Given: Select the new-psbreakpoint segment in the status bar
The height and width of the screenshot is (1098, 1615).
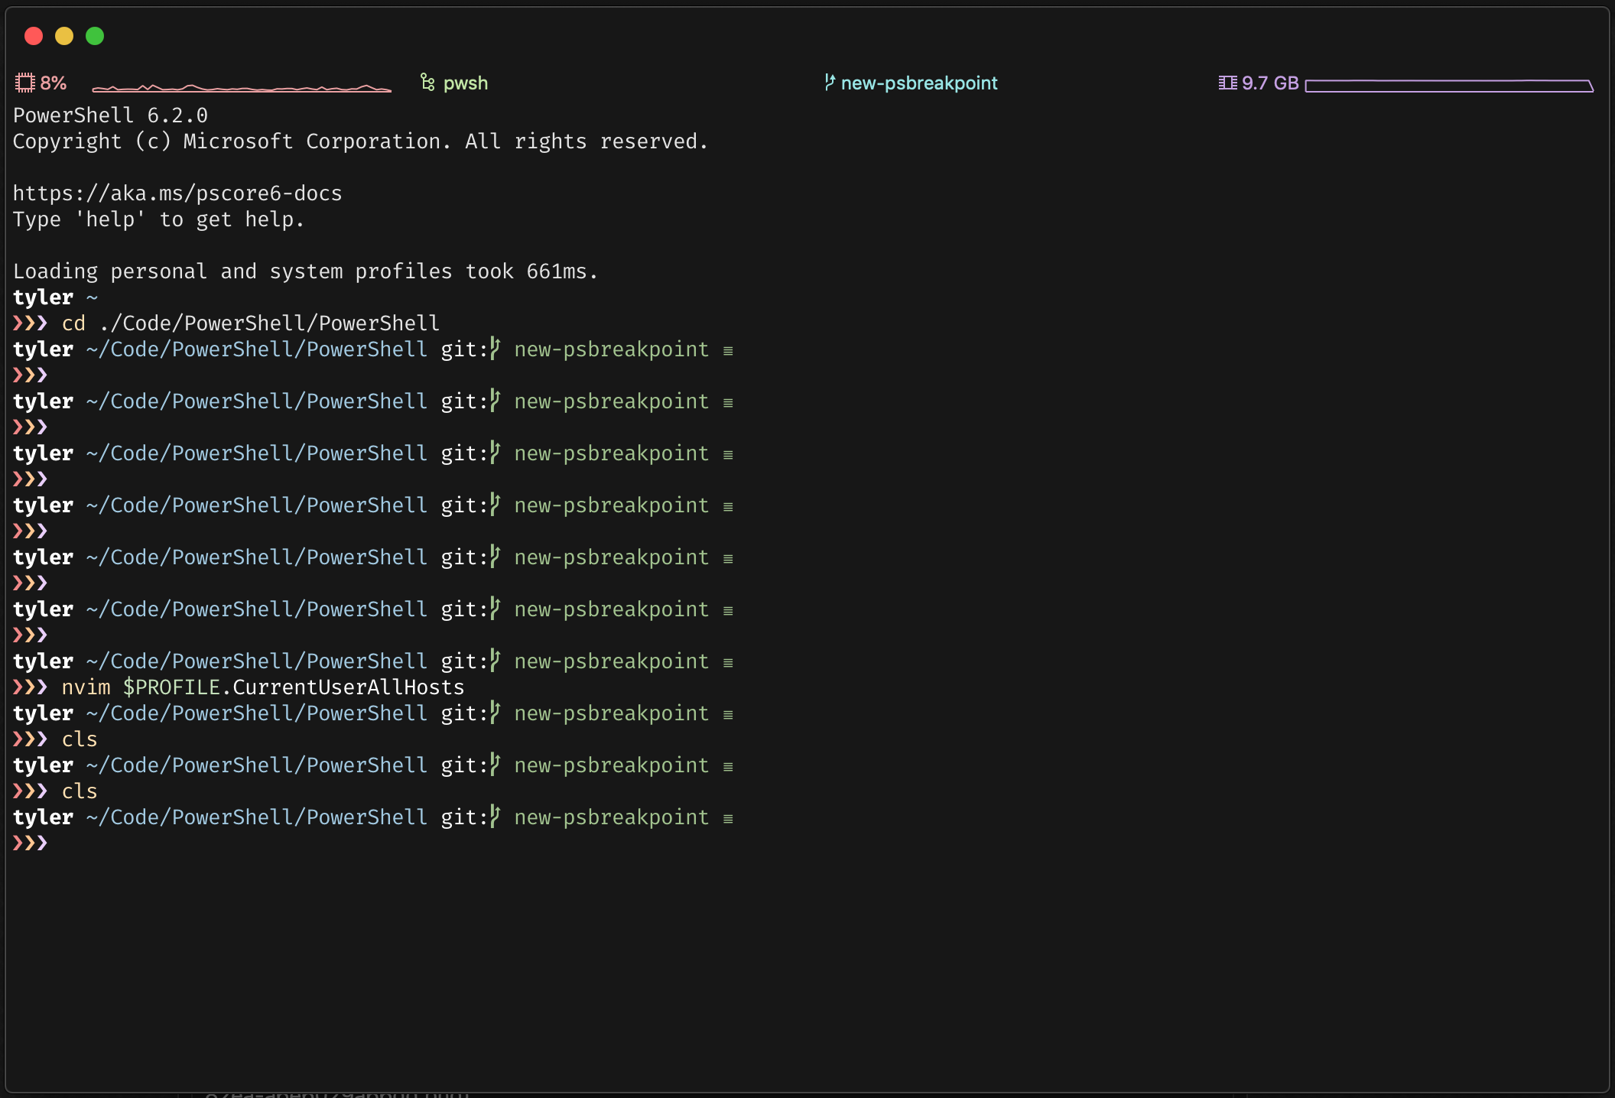Looking at the screenshot, I should click(918, 83).
